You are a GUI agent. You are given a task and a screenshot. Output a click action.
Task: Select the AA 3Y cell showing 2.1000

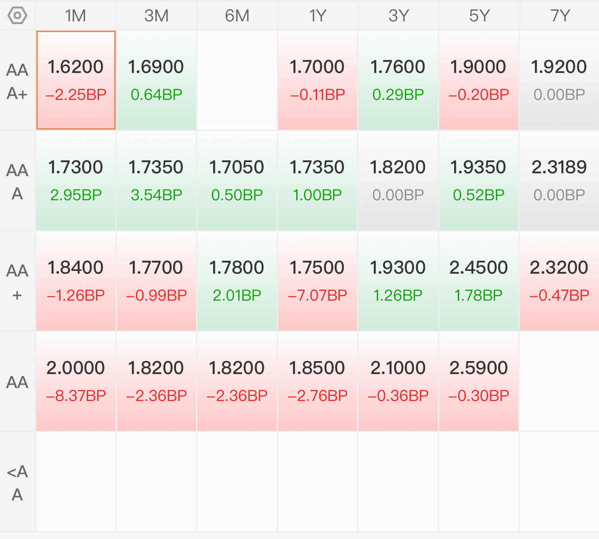[398, 381]
